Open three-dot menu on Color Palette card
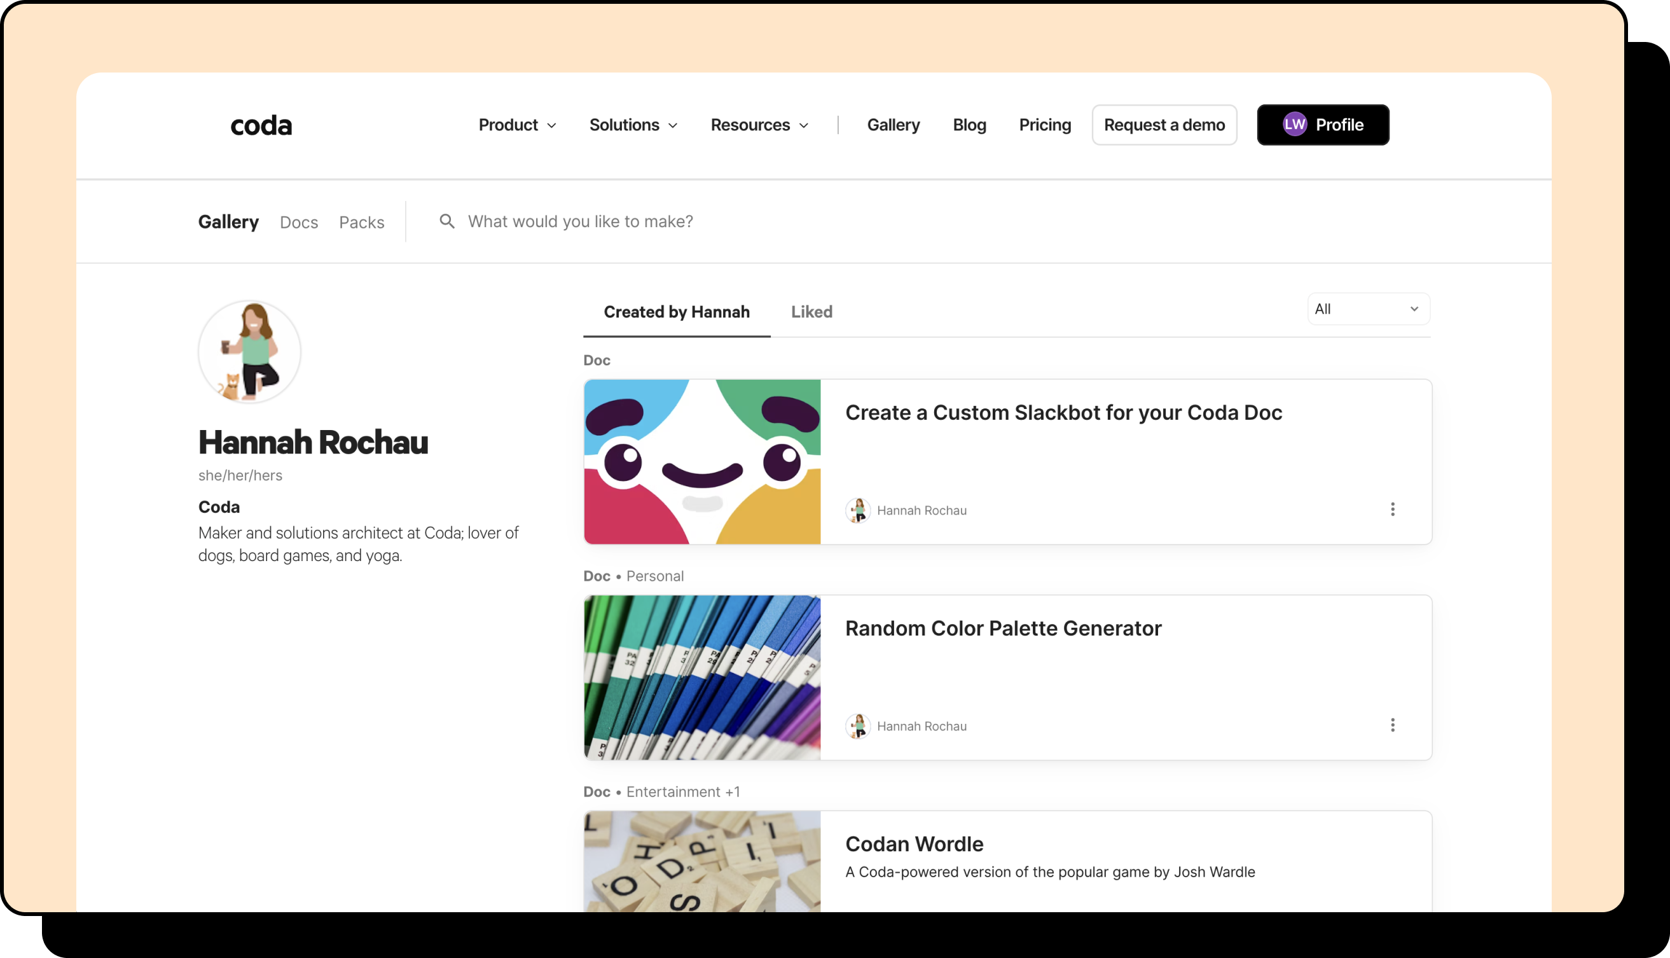This screenshot has height=958, width=1670. pyautogui.click(x=1392, y=725)
